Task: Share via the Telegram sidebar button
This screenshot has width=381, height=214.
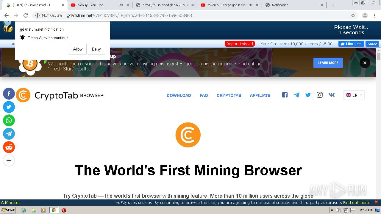Action: [9, 134]
